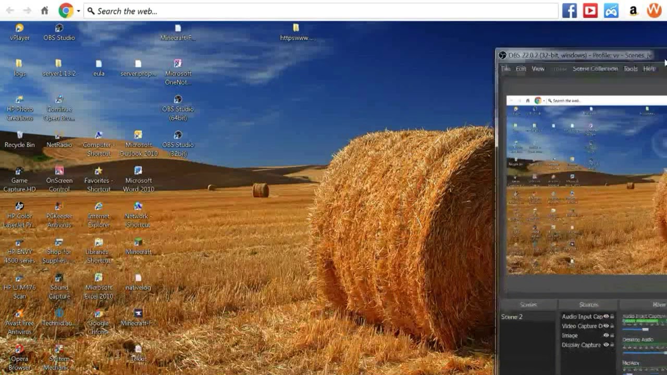Open Google Chrome desktop shortcut
This screenshot has height=375, width=667.
[x=98, y=322]
